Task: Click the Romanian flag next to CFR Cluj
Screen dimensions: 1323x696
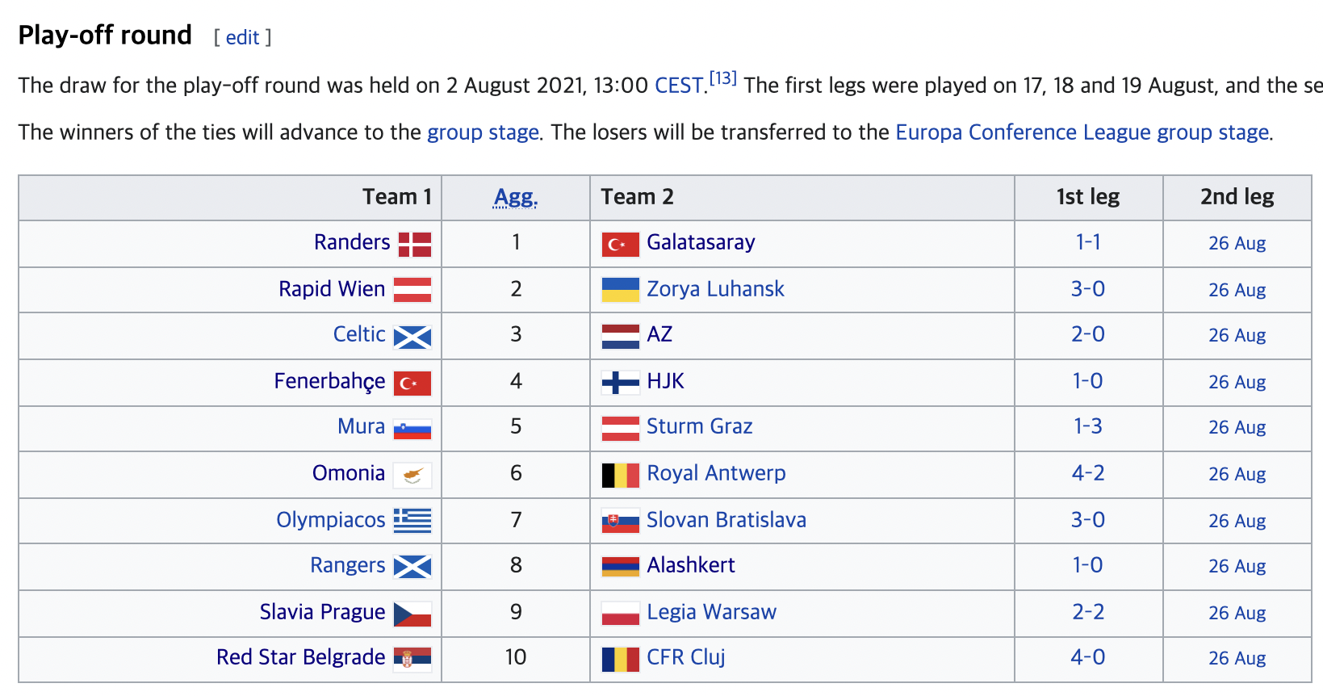Action: pyautogui.click(x=620, y=660)
